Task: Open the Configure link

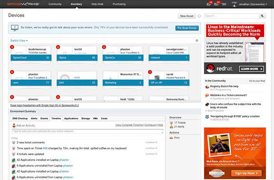Action: pos(150,125)
